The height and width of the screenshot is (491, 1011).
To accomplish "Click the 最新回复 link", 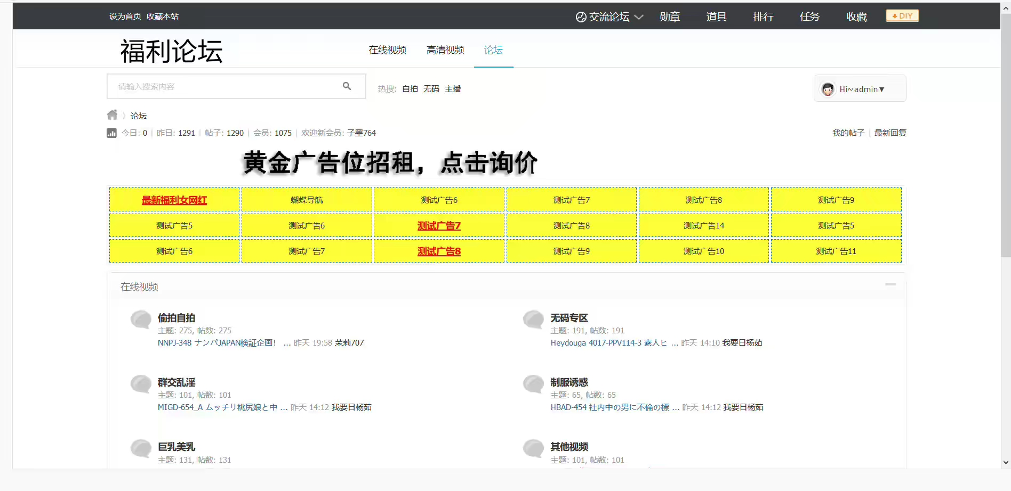I will pyautogui.click(x=890, y=133).
